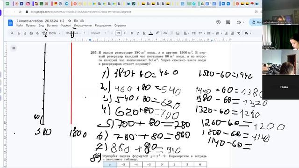Open the Справка menu

point(120,25)
